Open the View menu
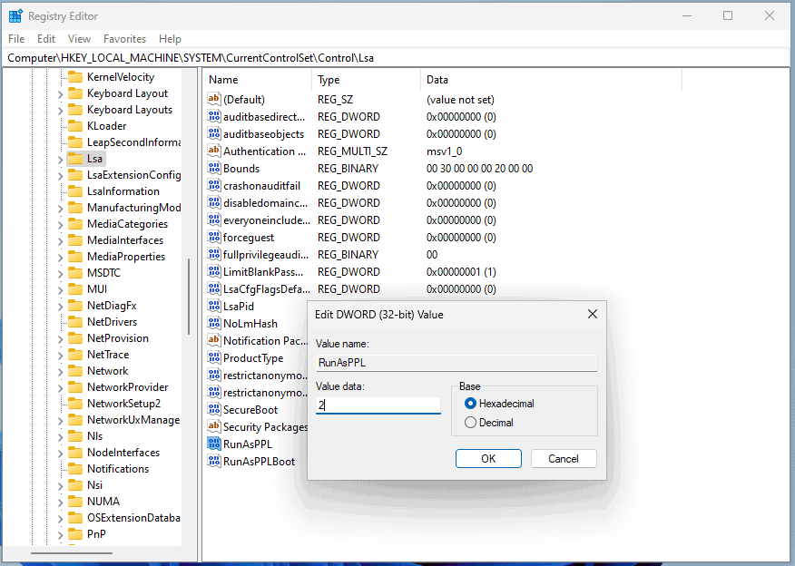The image size is (795, 566). click(79, 38)
